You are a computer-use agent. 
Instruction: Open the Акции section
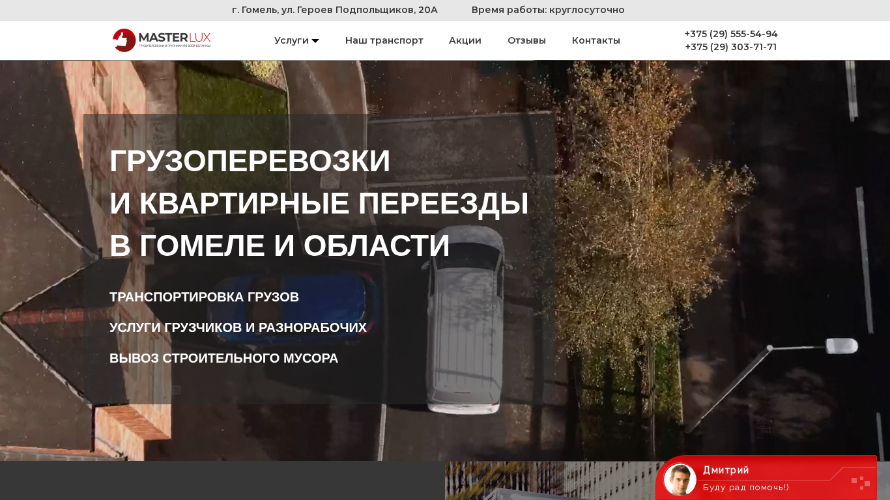tap(465, 40)
